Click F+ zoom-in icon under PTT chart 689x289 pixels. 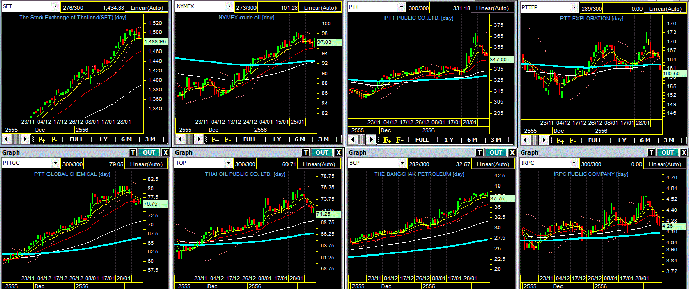point(387,140)
